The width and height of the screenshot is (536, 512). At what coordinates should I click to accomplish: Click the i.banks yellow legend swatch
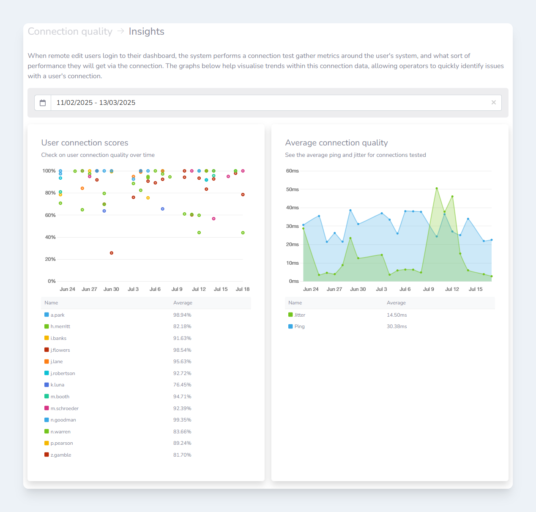(x=46, y=338)
